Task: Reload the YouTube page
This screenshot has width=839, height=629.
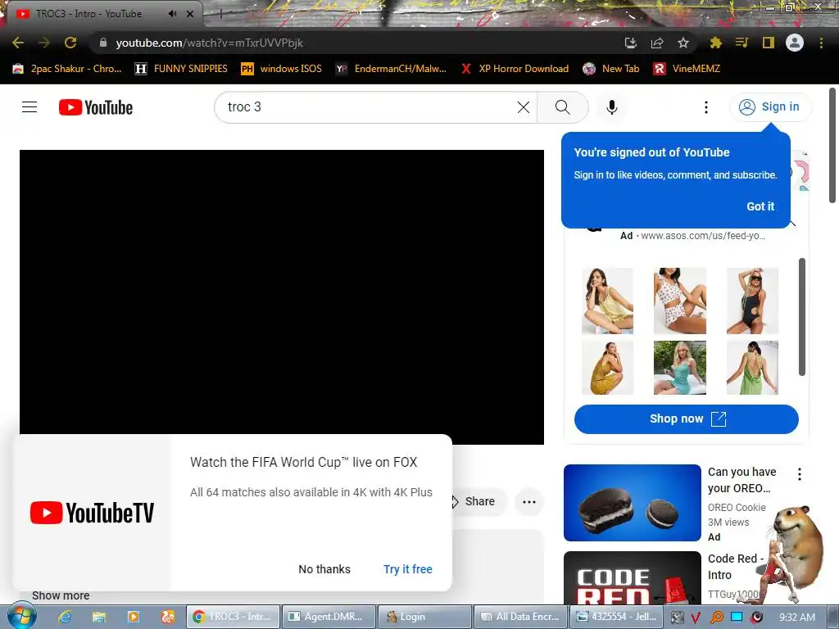Action: pyautogui.click(x=70, y=43)
